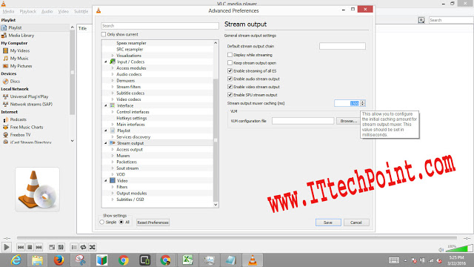Adjust the volume slider at 100%

(x=458, y=248)
